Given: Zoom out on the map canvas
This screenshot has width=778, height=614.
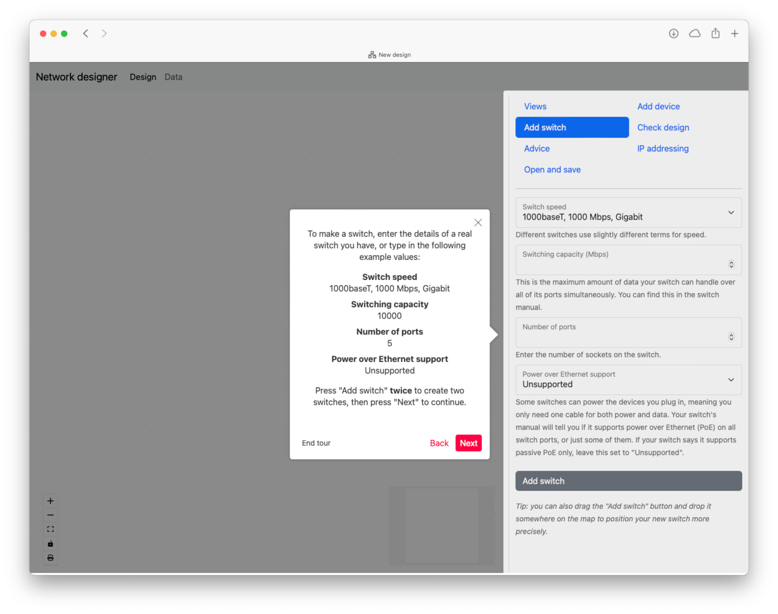Looking at the screenshot, I should pos(50,515).
